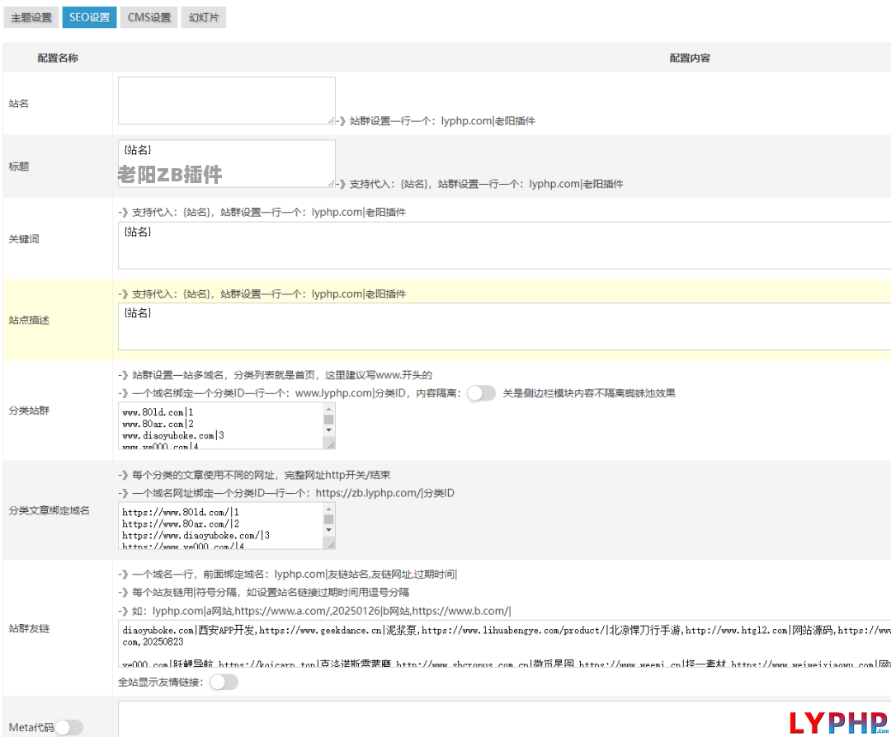The image size is (891, 737).
Task: Turn on the Meta代码 switch
Action: tap(69, 727)
